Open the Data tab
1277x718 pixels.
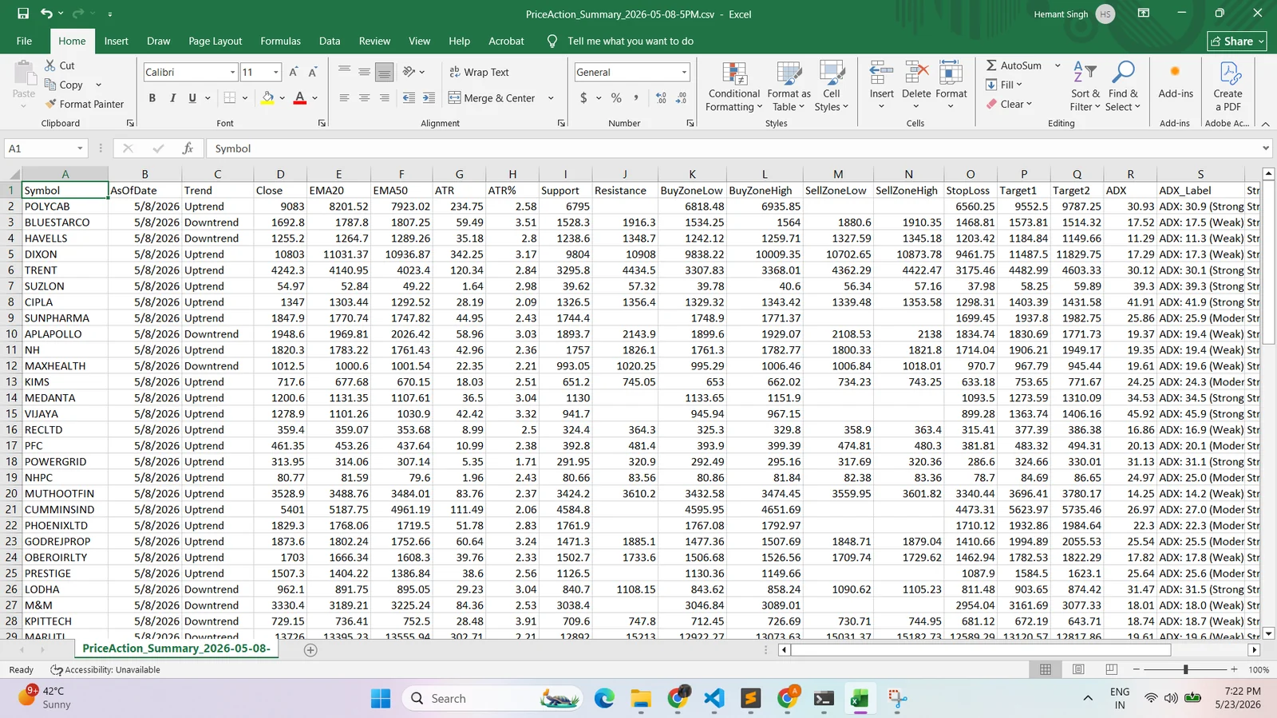coord(330,41)
